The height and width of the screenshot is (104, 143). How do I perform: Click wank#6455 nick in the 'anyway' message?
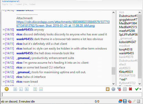pos(25,30)
